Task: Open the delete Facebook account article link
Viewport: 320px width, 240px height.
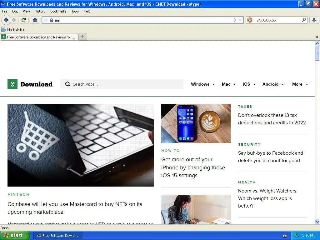Action: click(x=270, y=157)
